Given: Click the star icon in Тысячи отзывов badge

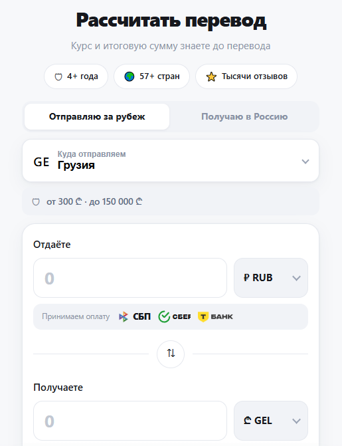Looking at the screenshot, I should click(x=211, y=76).
